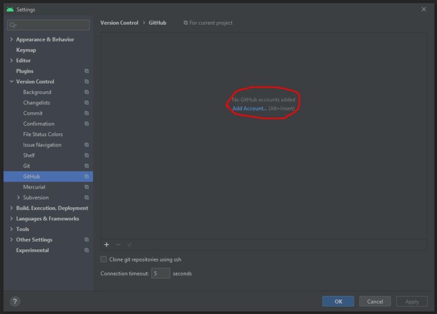Viewport: 437px width, 314px height.
Task: Select Background under Version Control
Action: (x=37, y=92)
